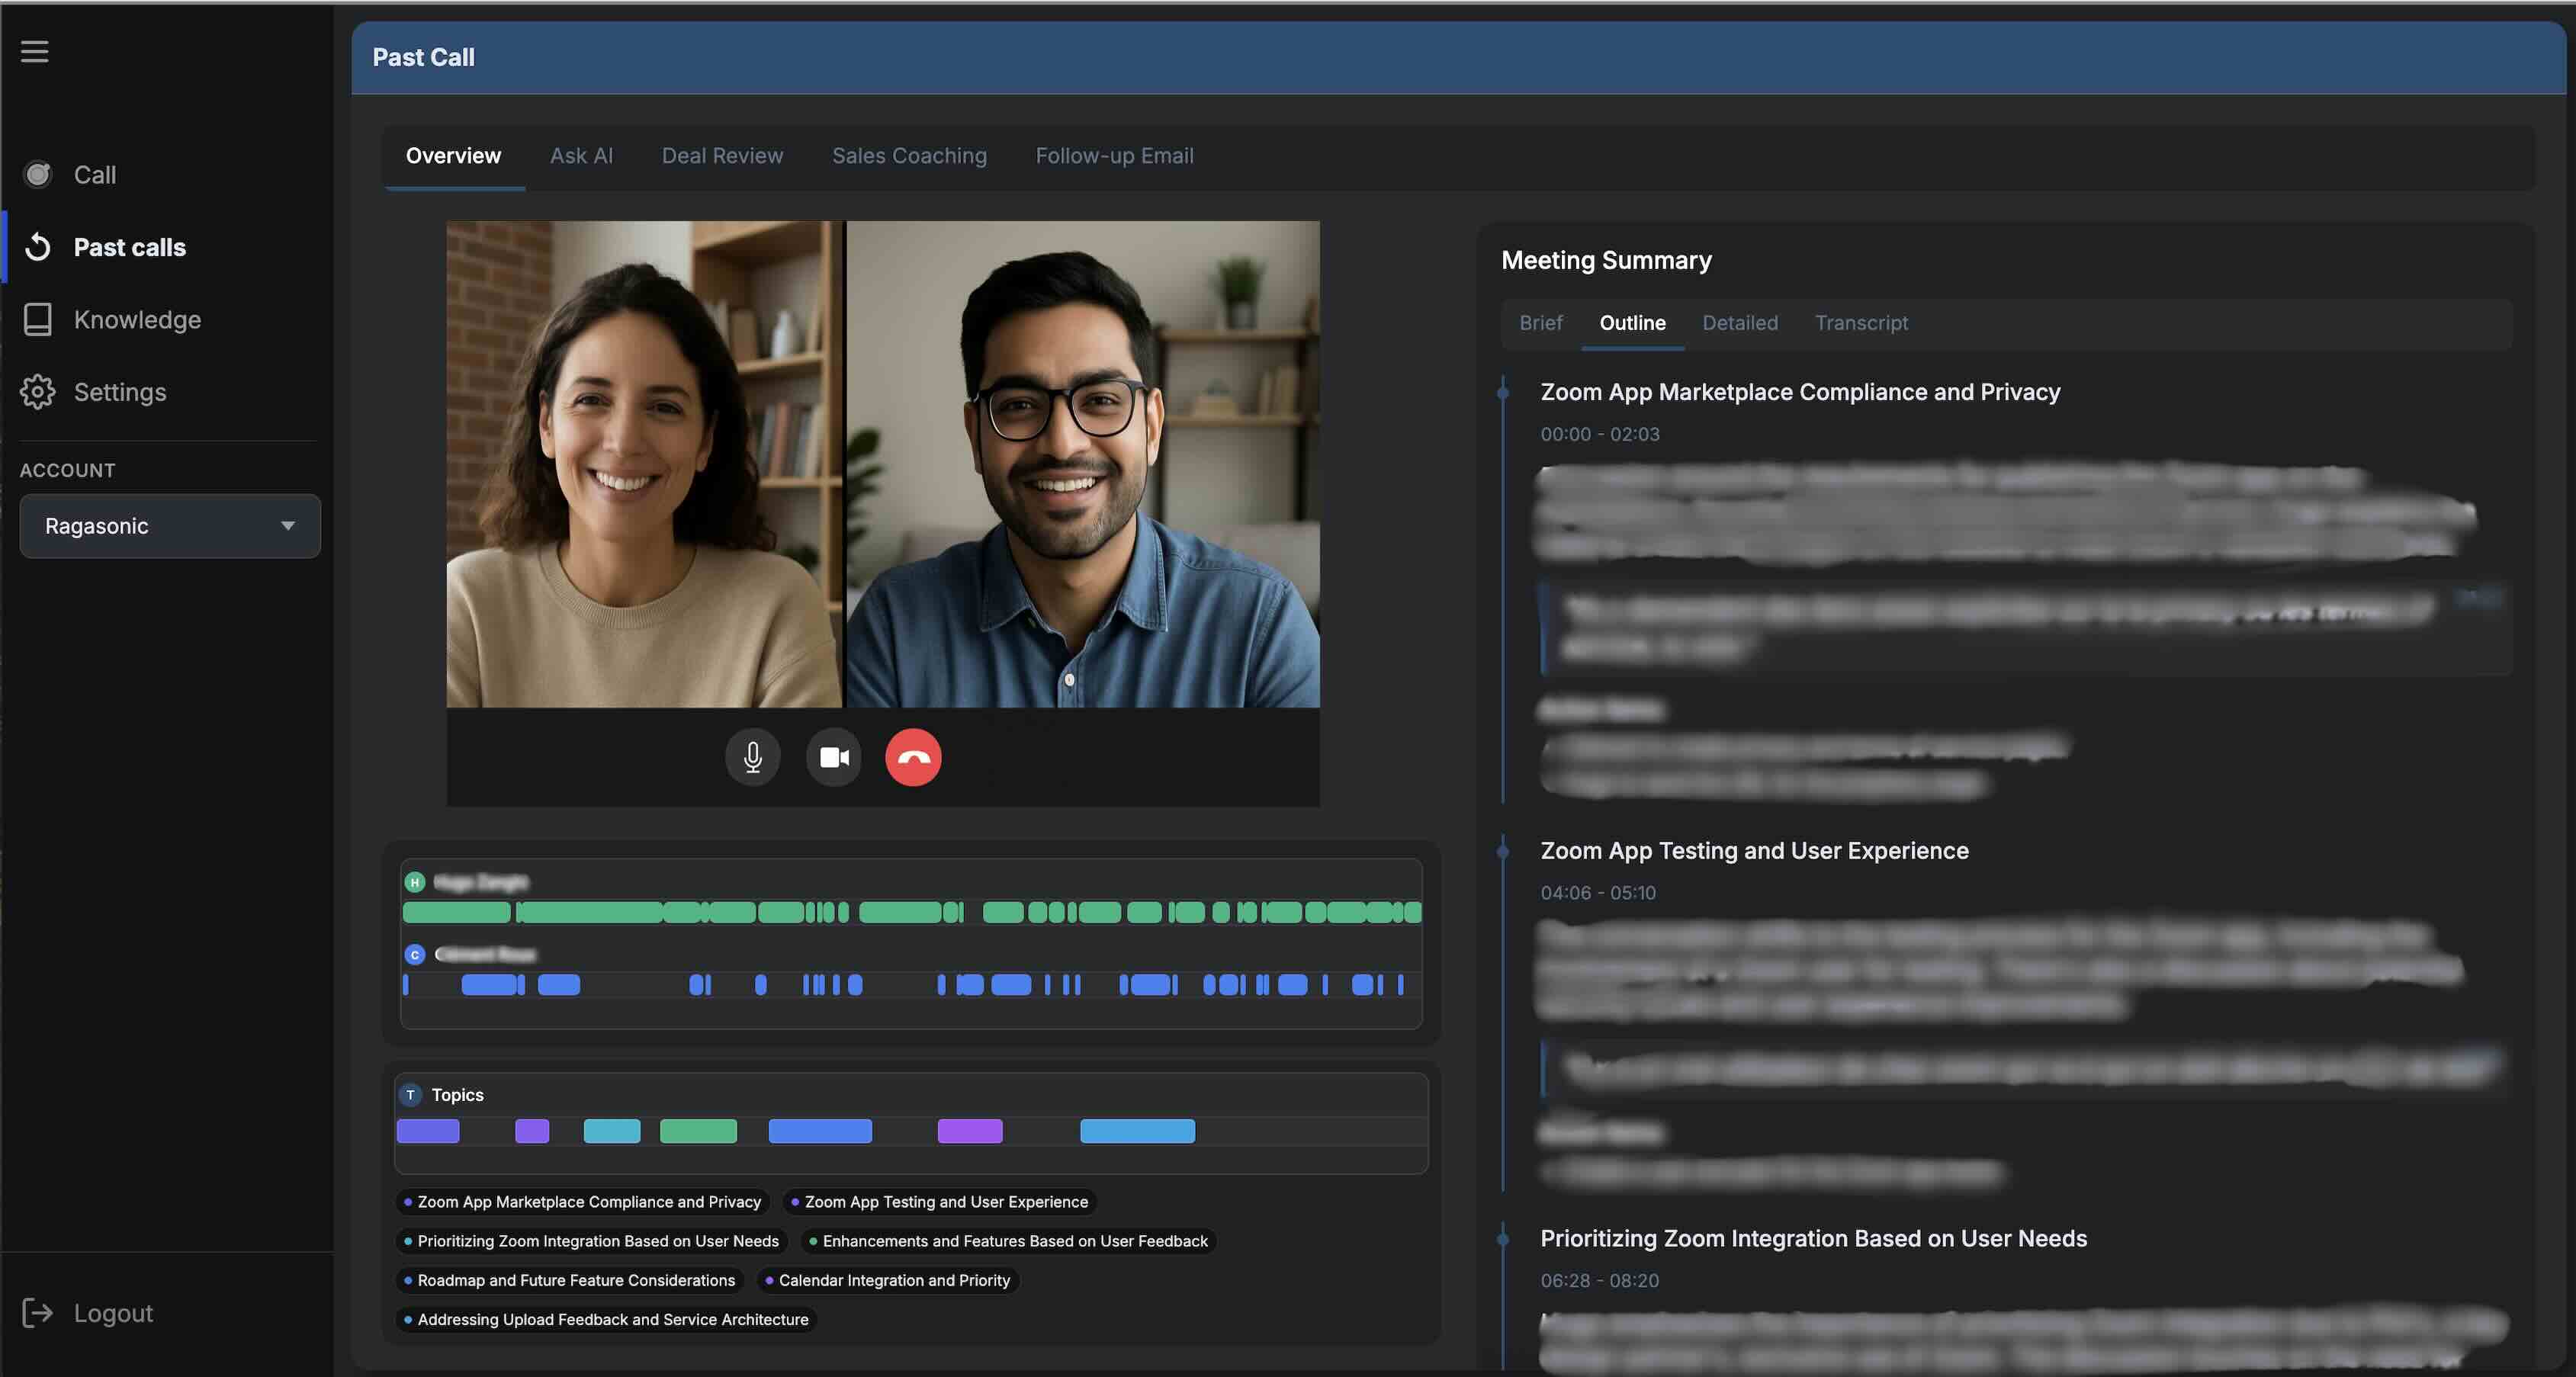
Task: Click the Knowledge book icon
Action: (38, 319)
